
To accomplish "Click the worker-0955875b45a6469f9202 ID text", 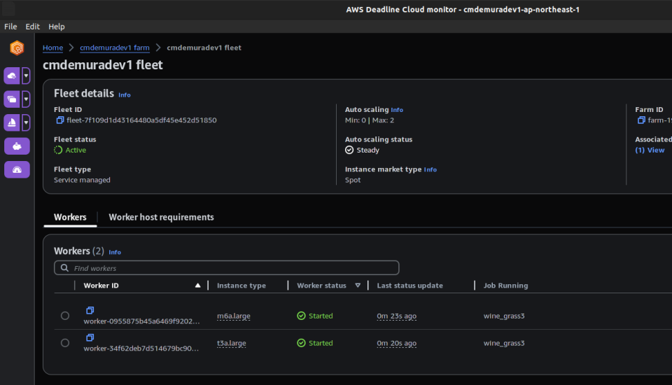I will [x=141, y=321].
